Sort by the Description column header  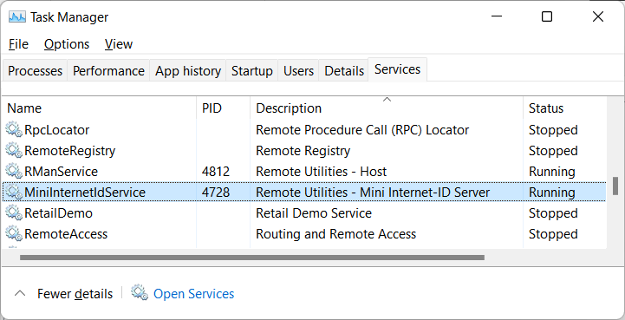pyautogui.click(x=387, y=108)
